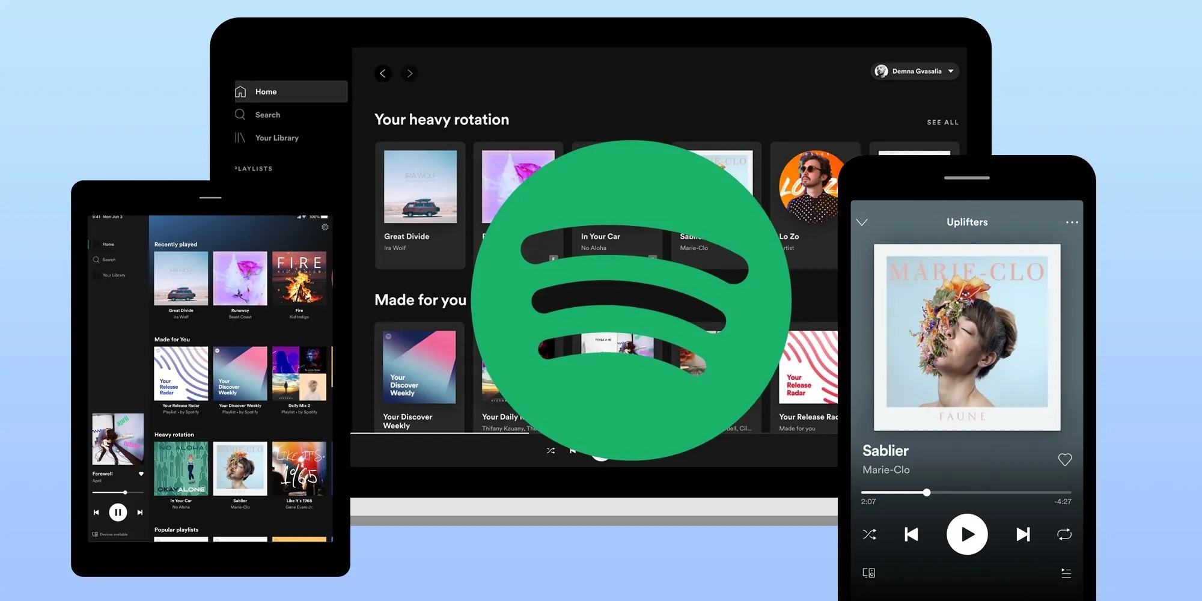The image size is (1202, 601).
Task: Seek using the phone's song progress slider
Action: coord(966,492)
